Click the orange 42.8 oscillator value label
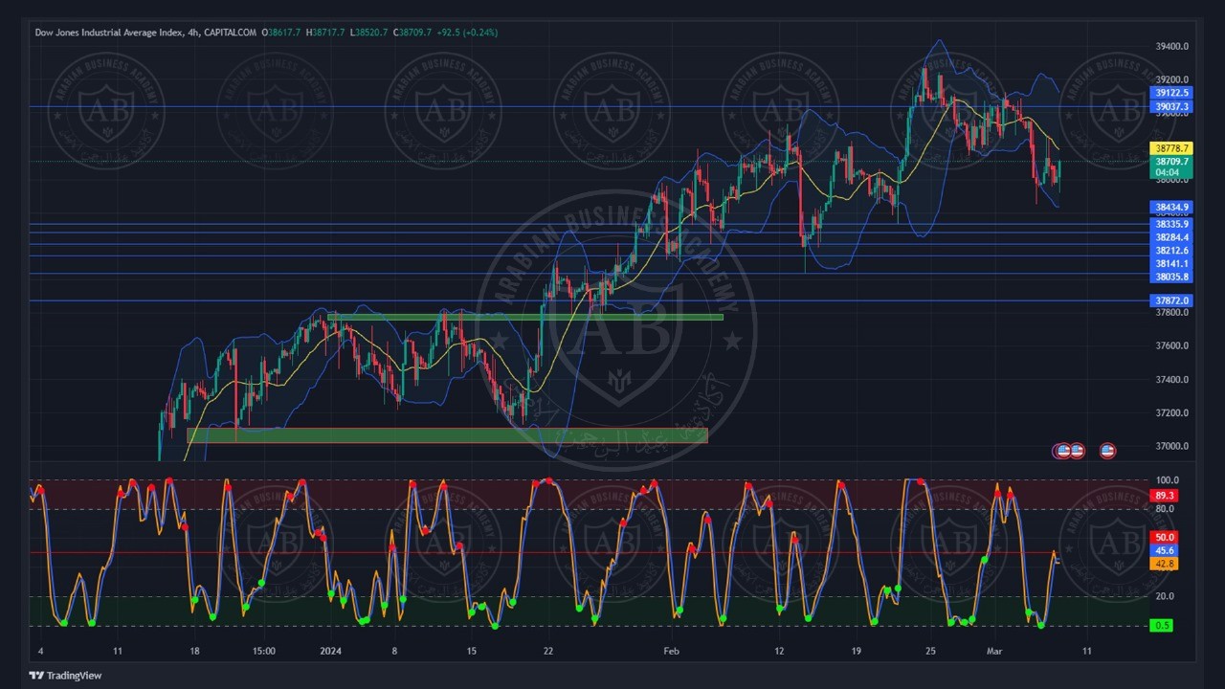Screen dimensions: 1225x689 (x=1164, y=564)
